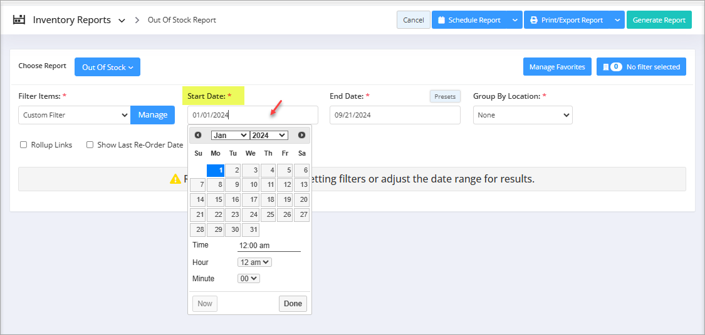Image resolution: width=705 pixels, height=335 pixels.
Task: Click the Generate Report button
Action: (659, 20)
